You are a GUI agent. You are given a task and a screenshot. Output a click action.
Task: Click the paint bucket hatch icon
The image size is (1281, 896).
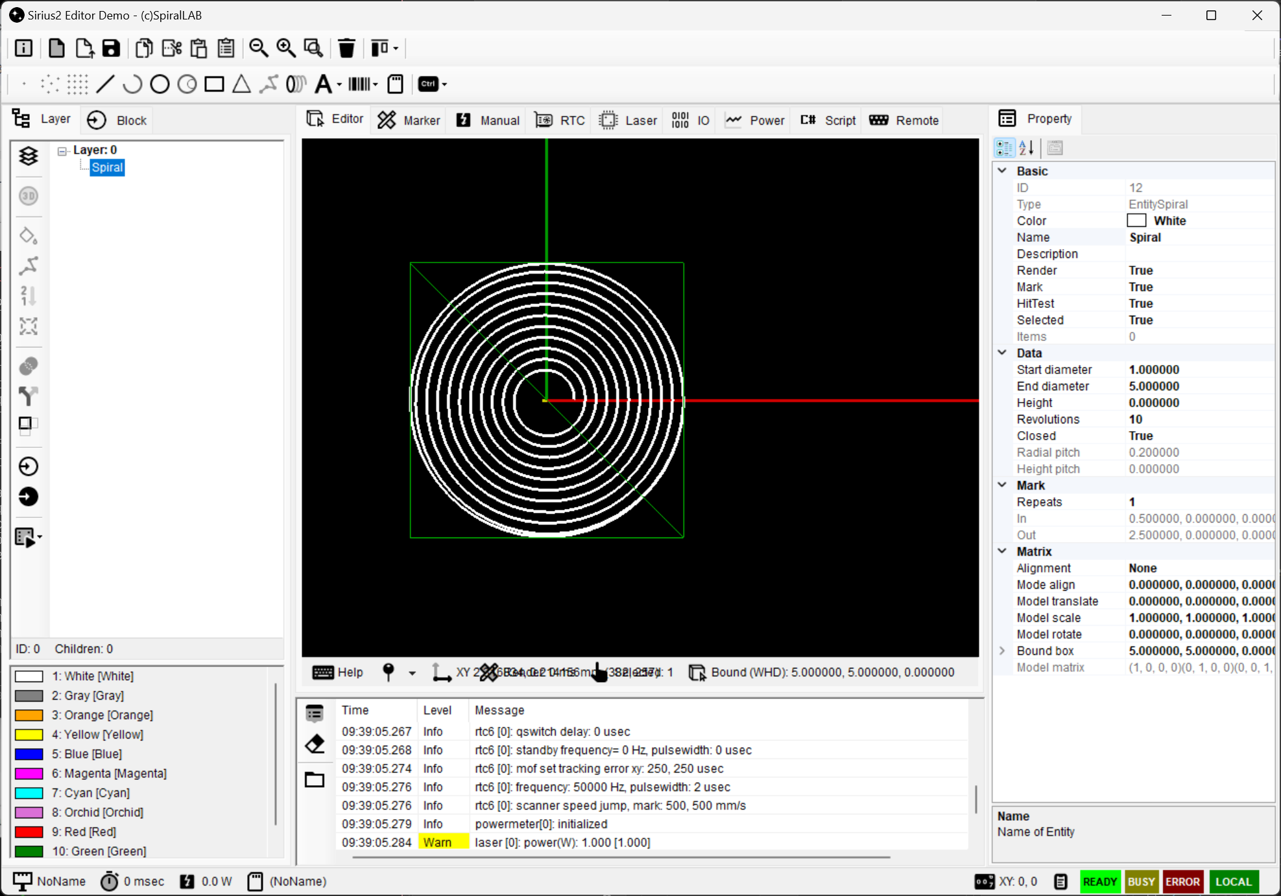[29, 235]
